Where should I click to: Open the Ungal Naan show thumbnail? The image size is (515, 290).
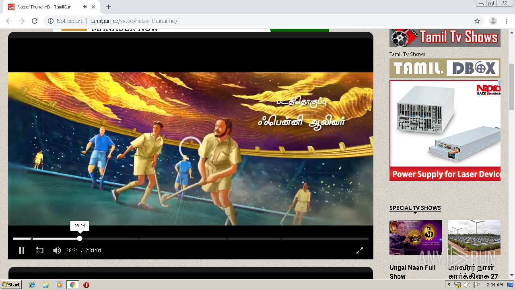click(416, 237)
